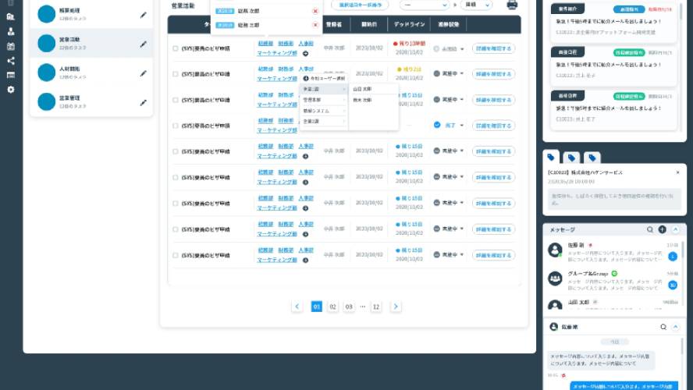This screenshot has width=693, height=390.
Task: Go to the previous page of results
Action: 297,307
